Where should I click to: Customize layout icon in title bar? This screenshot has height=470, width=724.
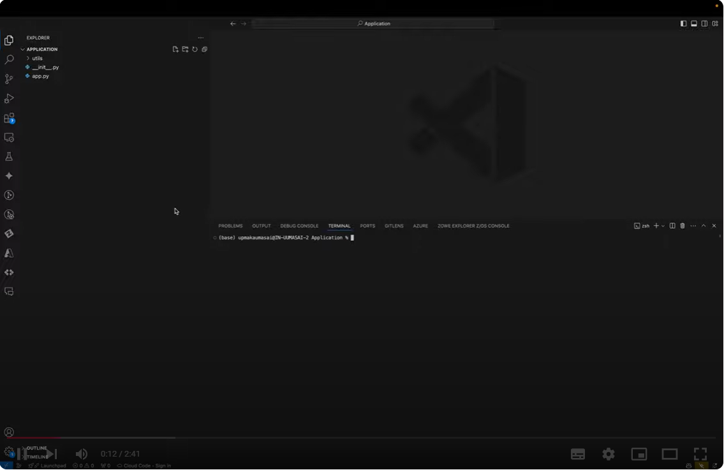(x=715, y=24)
